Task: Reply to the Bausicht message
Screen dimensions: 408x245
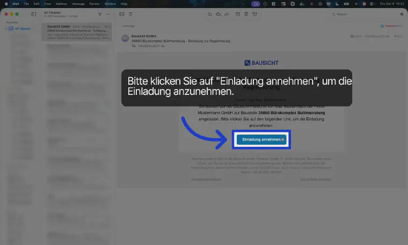Action: click(x=210, y=14)
